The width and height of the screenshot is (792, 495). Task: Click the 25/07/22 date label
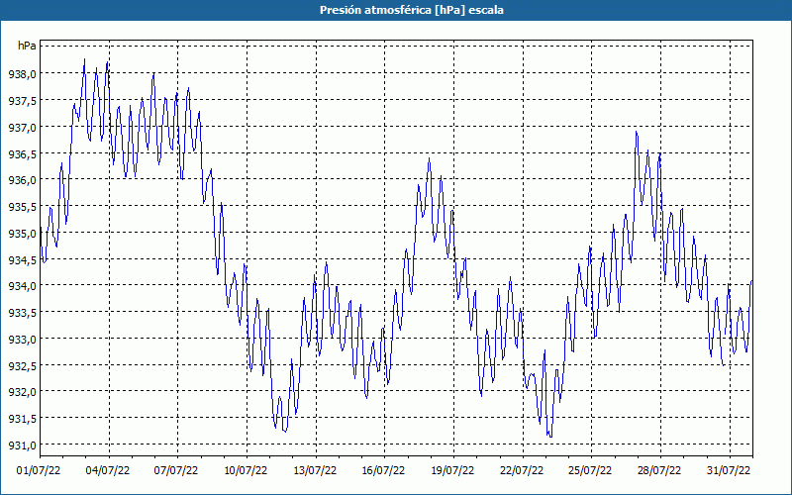(590, 471)
